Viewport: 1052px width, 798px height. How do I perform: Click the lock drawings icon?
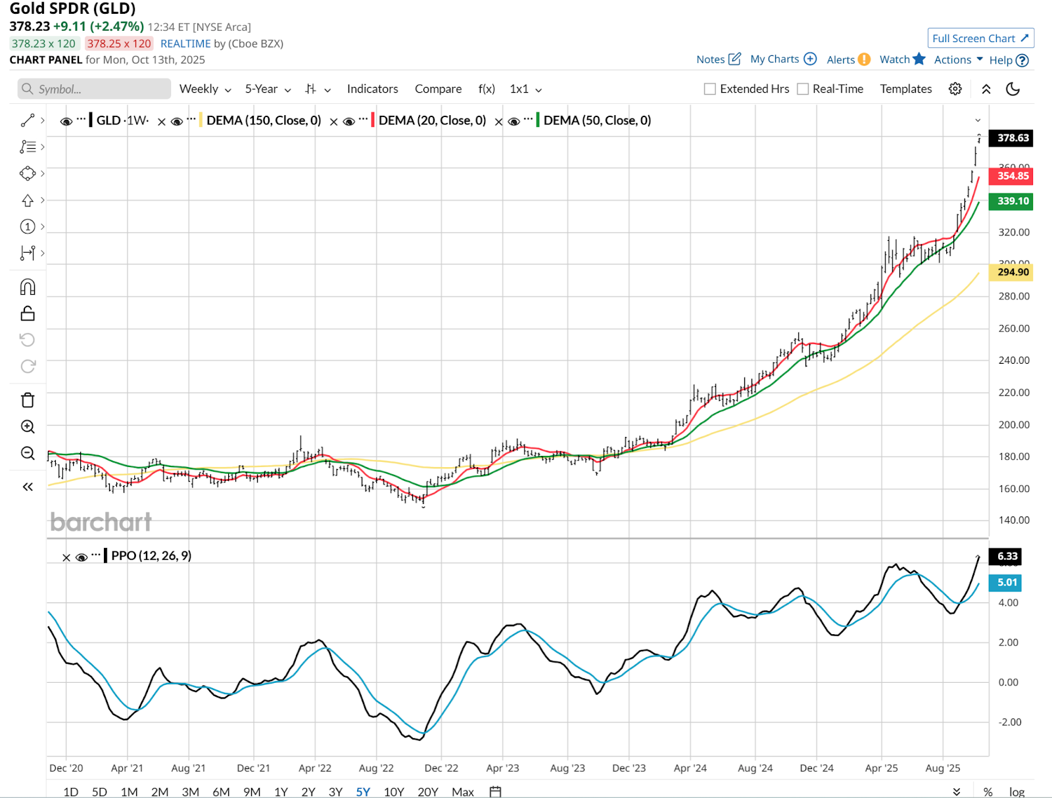point(28,313)
